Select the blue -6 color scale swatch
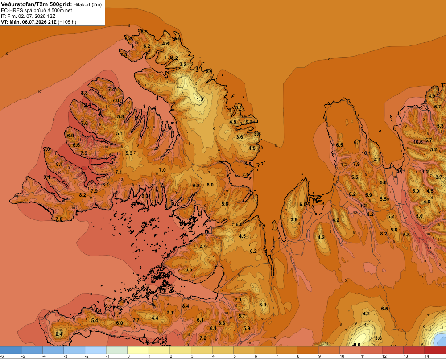This screenshot has width=446, height=359. [x=11, y=350]
